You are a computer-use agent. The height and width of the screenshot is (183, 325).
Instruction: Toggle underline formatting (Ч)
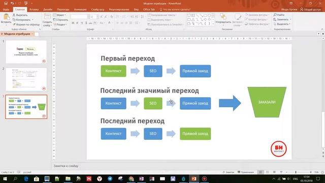point(82,23)
